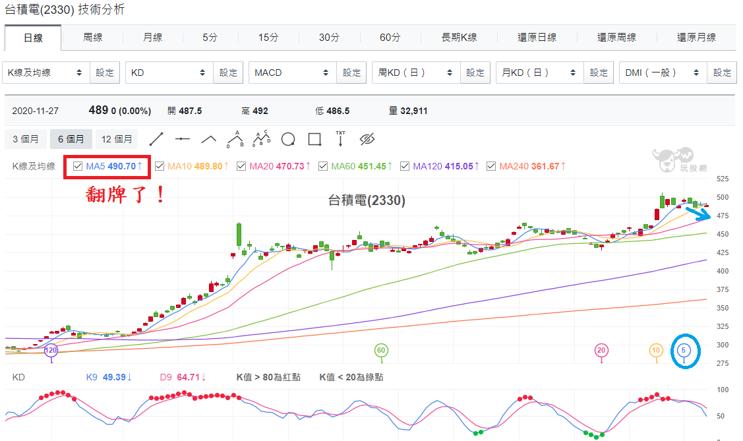Open the 月KD(日) indicator dropdown

click(540, 73)
